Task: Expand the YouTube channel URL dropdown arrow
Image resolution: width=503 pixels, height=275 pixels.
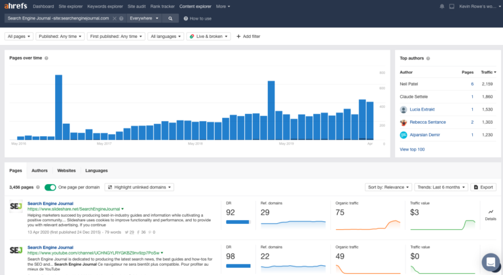Action: coord(162,253)
